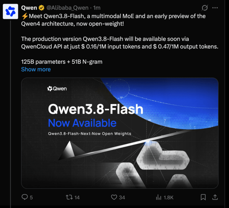Viewport: 229px width, 208px height.
Task: Bookmark this Qwen3.8-Flash post
Action: pyautogui.click(x=203, y=197)
